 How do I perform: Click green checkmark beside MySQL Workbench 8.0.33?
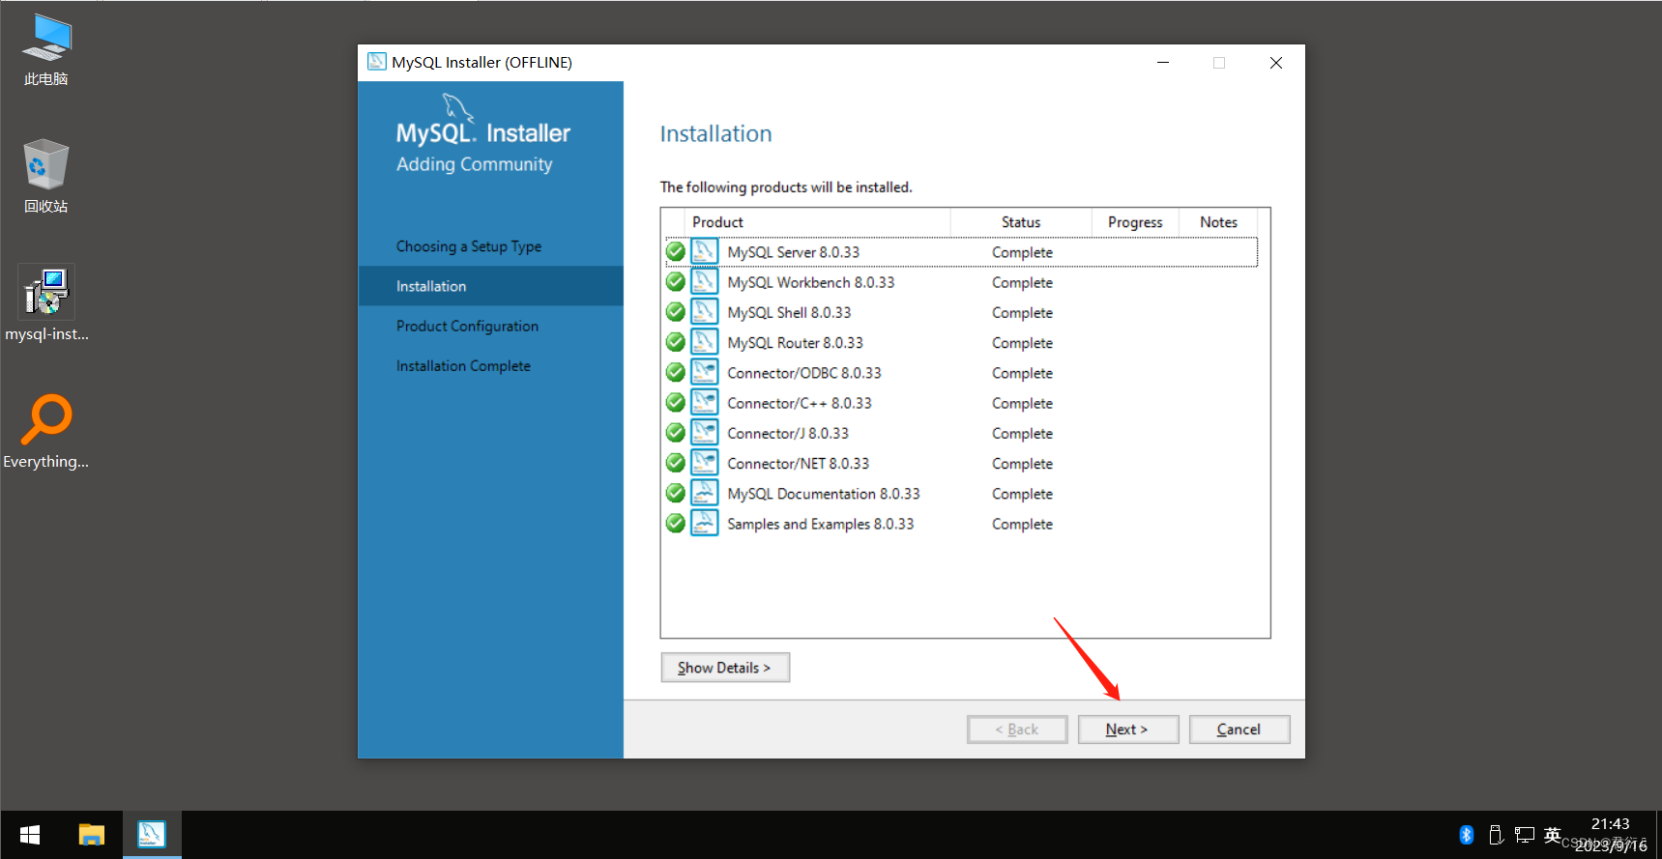coord(676,281)
